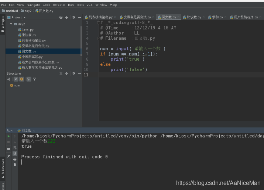Toggle Scroll to End in Run console
Viewport: 264px width, 190px height.
[15, 153]
